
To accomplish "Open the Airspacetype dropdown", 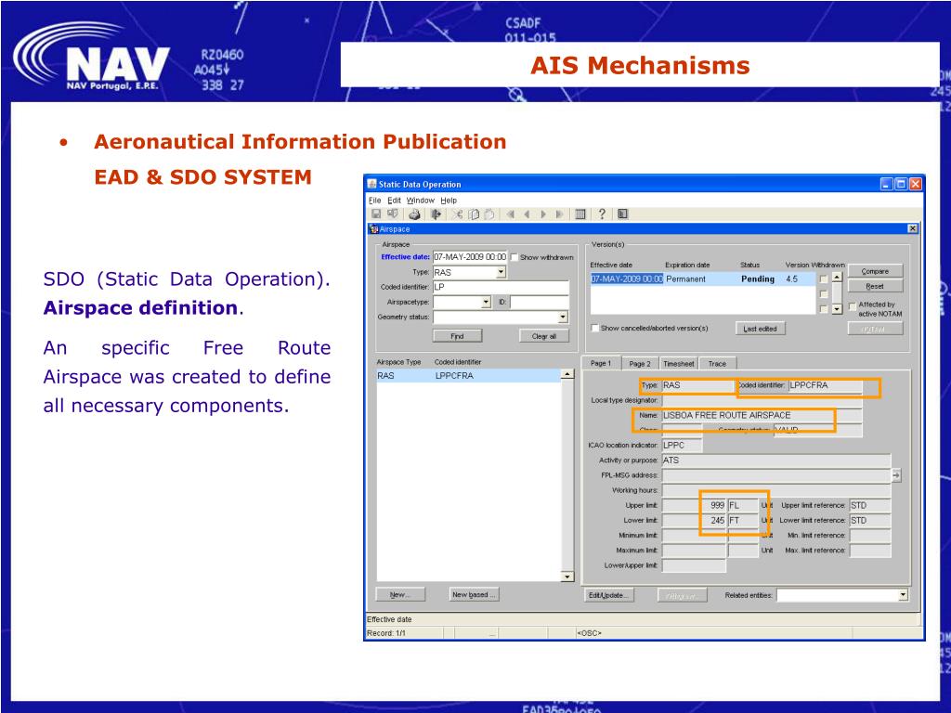I will coord(486,302).
